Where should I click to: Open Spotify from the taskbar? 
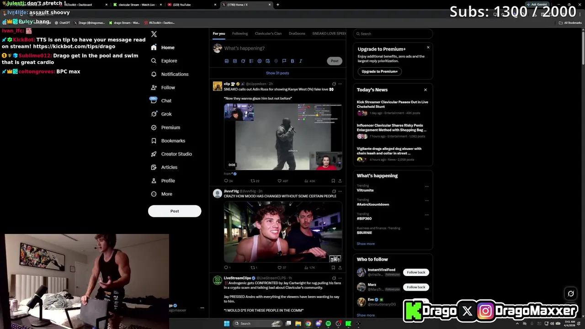pyautogui.click(x=328, y=324)
